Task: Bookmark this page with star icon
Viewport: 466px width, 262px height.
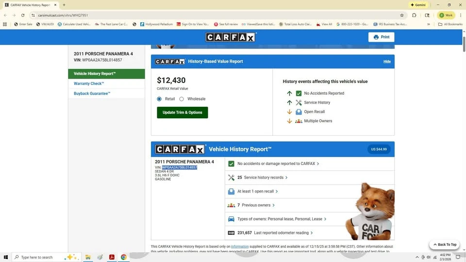Action: pyautogui.click(x=402, y=15)
